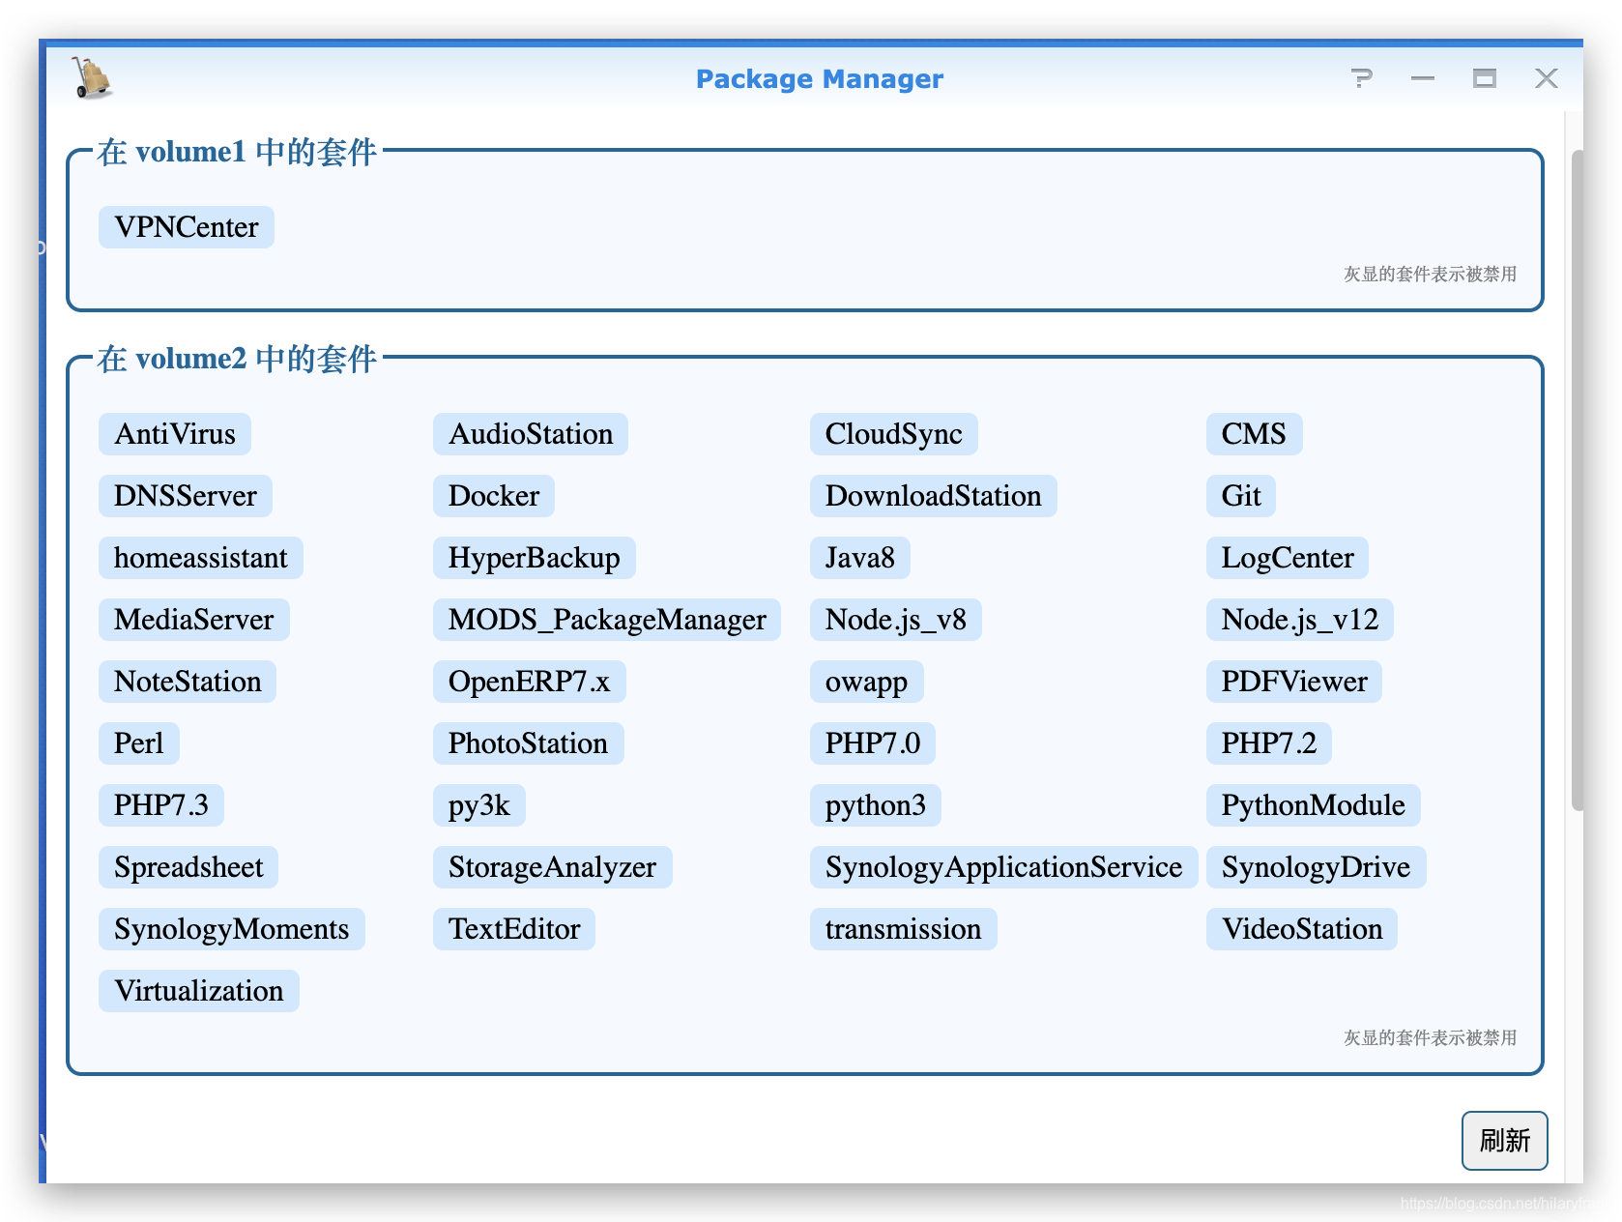The width and height of the screenshot is (1622, 1222).
Task: Select the transmission package
Action: tap(904, 929)
